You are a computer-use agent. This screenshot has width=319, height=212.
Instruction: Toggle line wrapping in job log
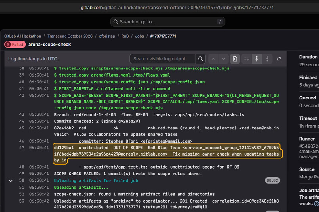pos(246,59)
